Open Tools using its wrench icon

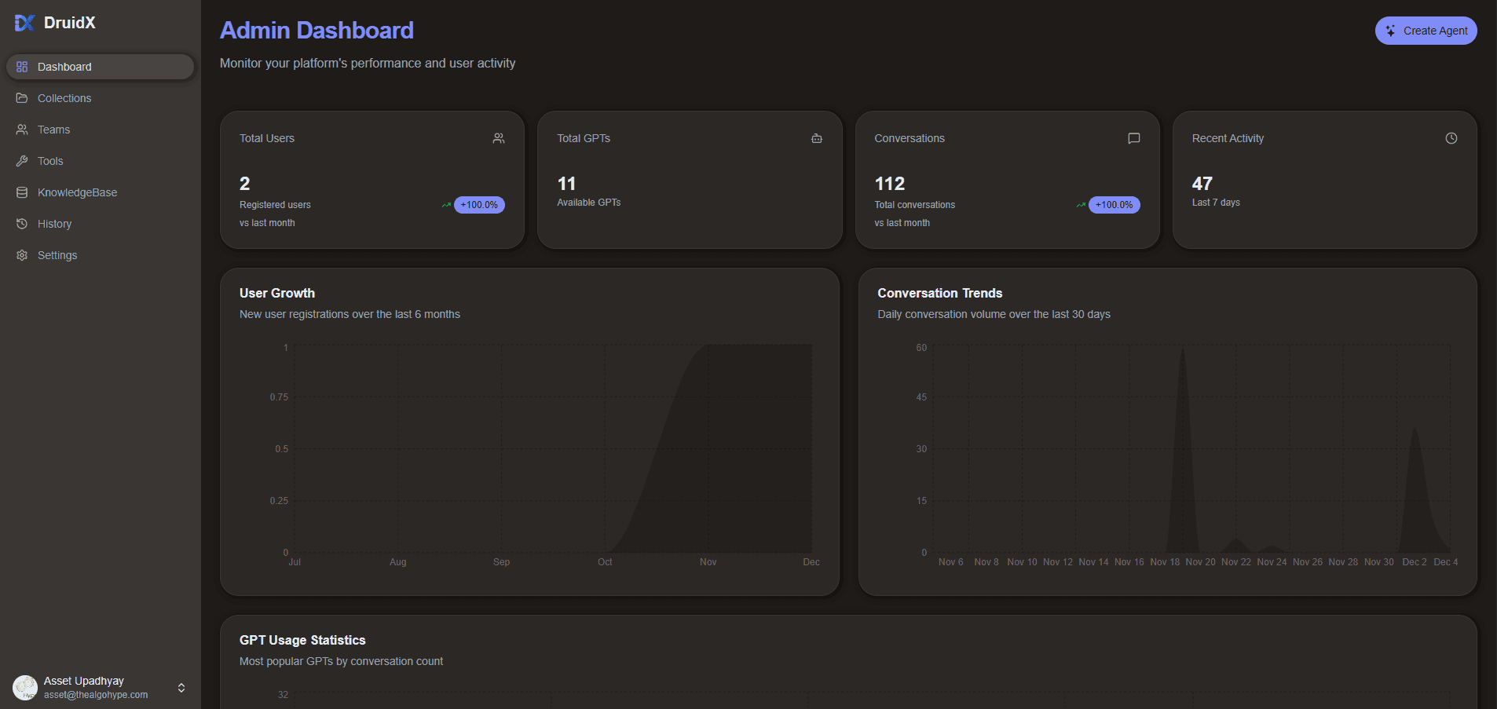coord(23,161)
